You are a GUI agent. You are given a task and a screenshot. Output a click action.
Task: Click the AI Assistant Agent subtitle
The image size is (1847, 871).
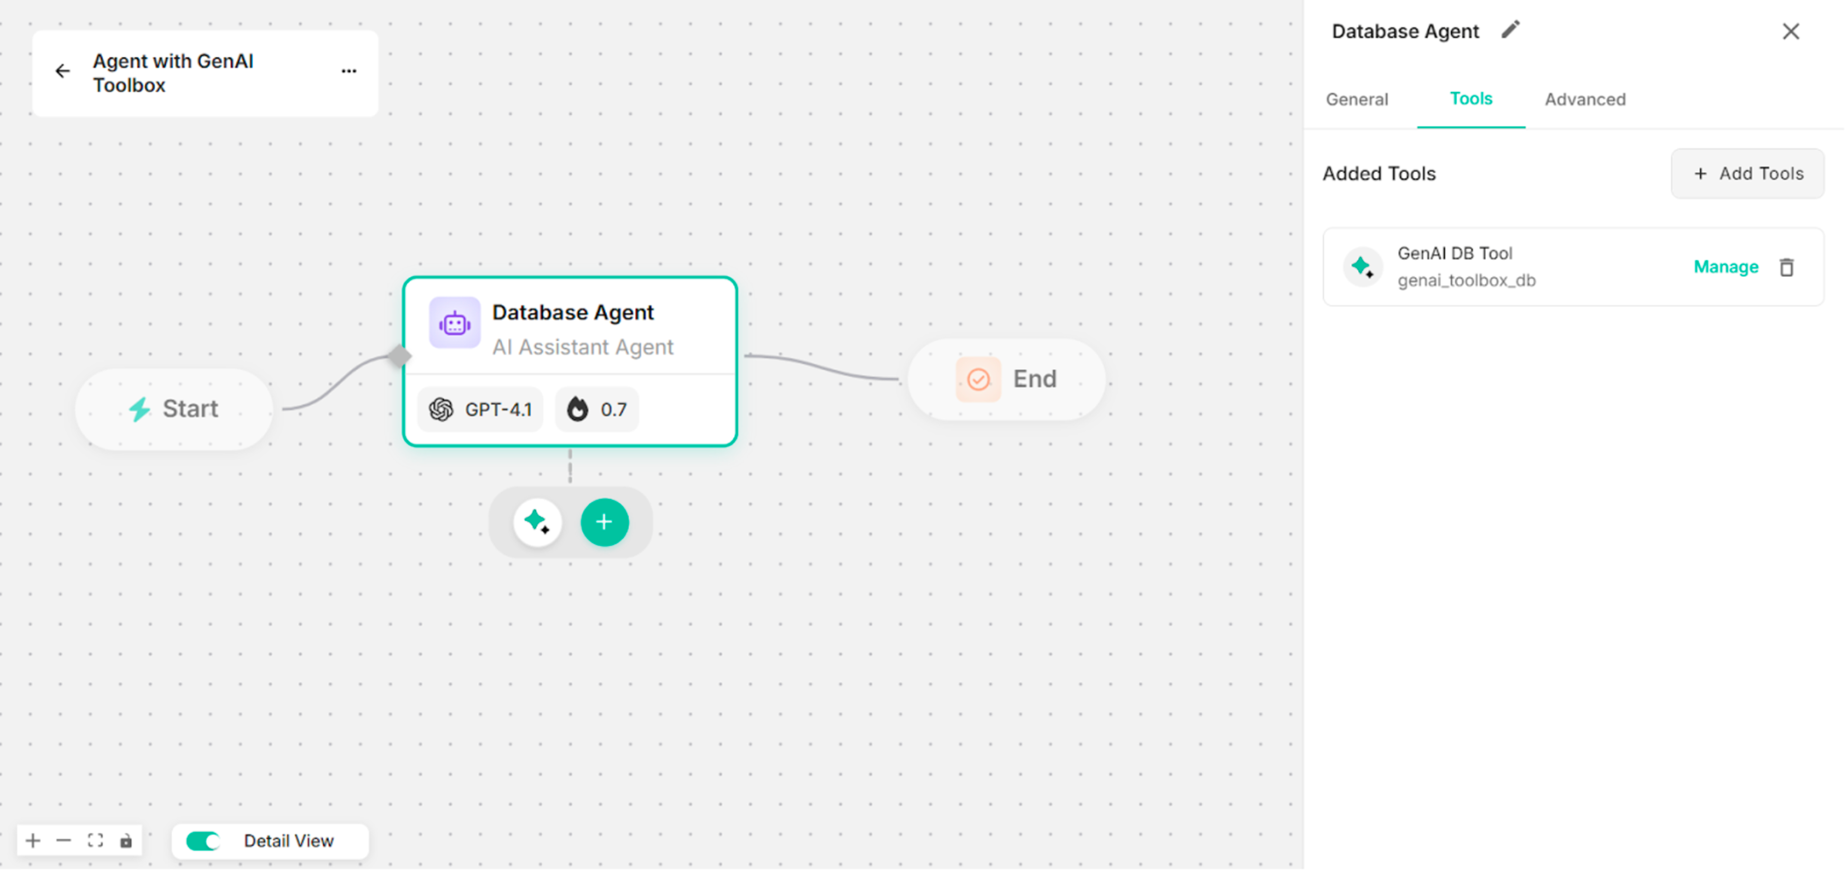(582, 347)
